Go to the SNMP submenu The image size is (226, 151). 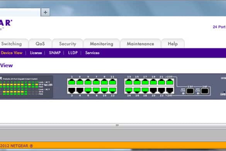55,53
